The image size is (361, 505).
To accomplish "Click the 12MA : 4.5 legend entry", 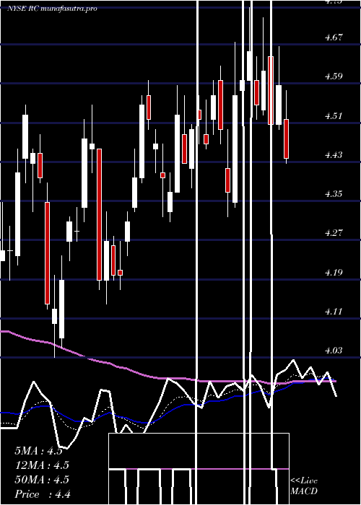I will point(42,465).
